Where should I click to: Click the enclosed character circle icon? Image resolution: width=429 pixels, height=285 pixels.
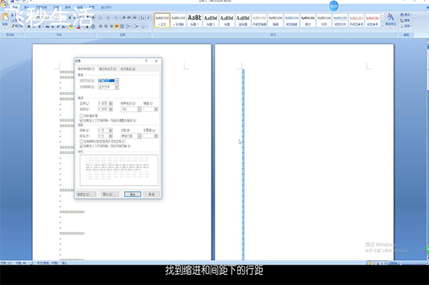pos(93,27)
